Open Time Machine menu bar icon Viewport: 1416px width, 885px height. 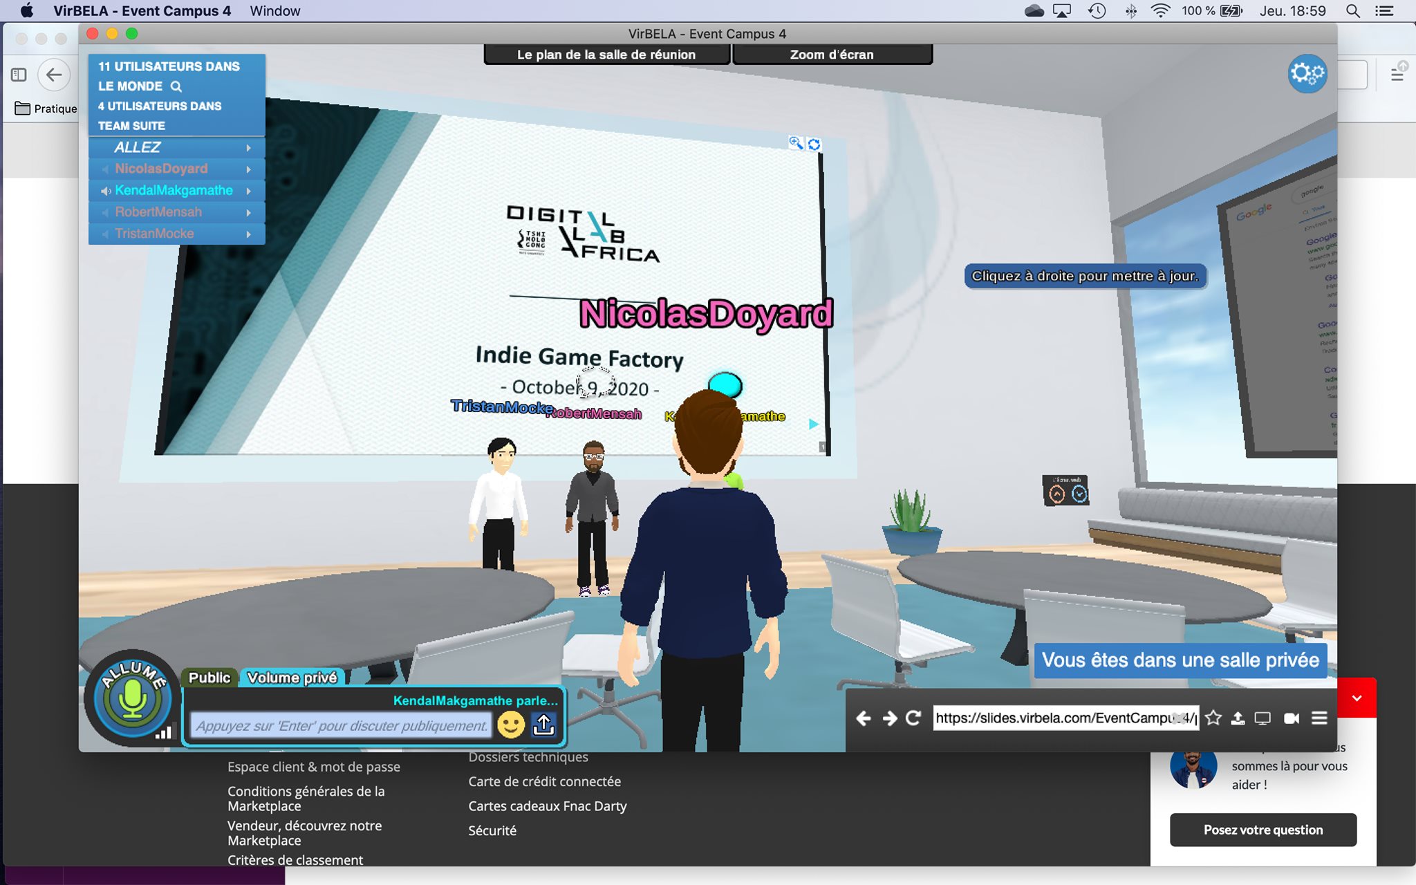tap(1097, 11)
